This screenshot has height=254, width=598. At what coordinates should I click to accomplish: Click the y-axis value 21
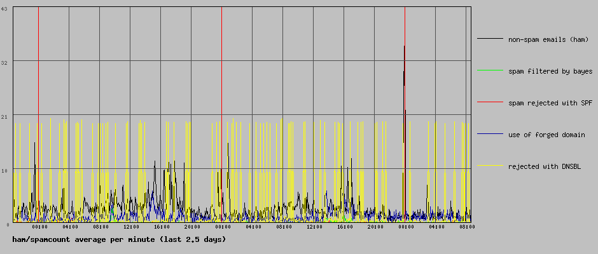coord(5,117)
